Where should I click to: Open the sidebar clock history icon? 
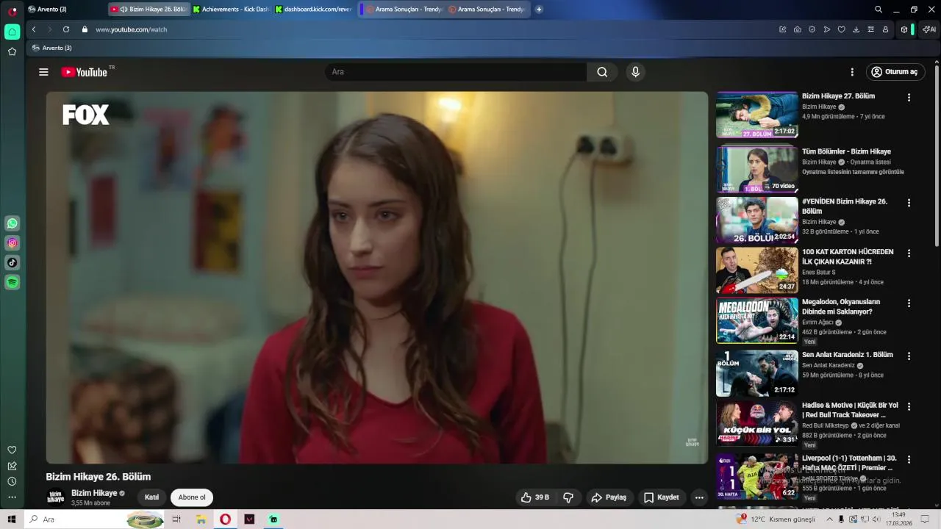(x=12, y=481)
